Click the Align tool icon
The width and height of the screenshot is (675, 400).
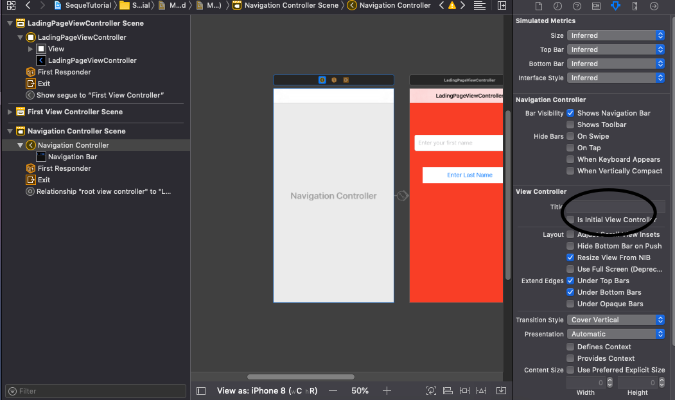click(448, 390)
